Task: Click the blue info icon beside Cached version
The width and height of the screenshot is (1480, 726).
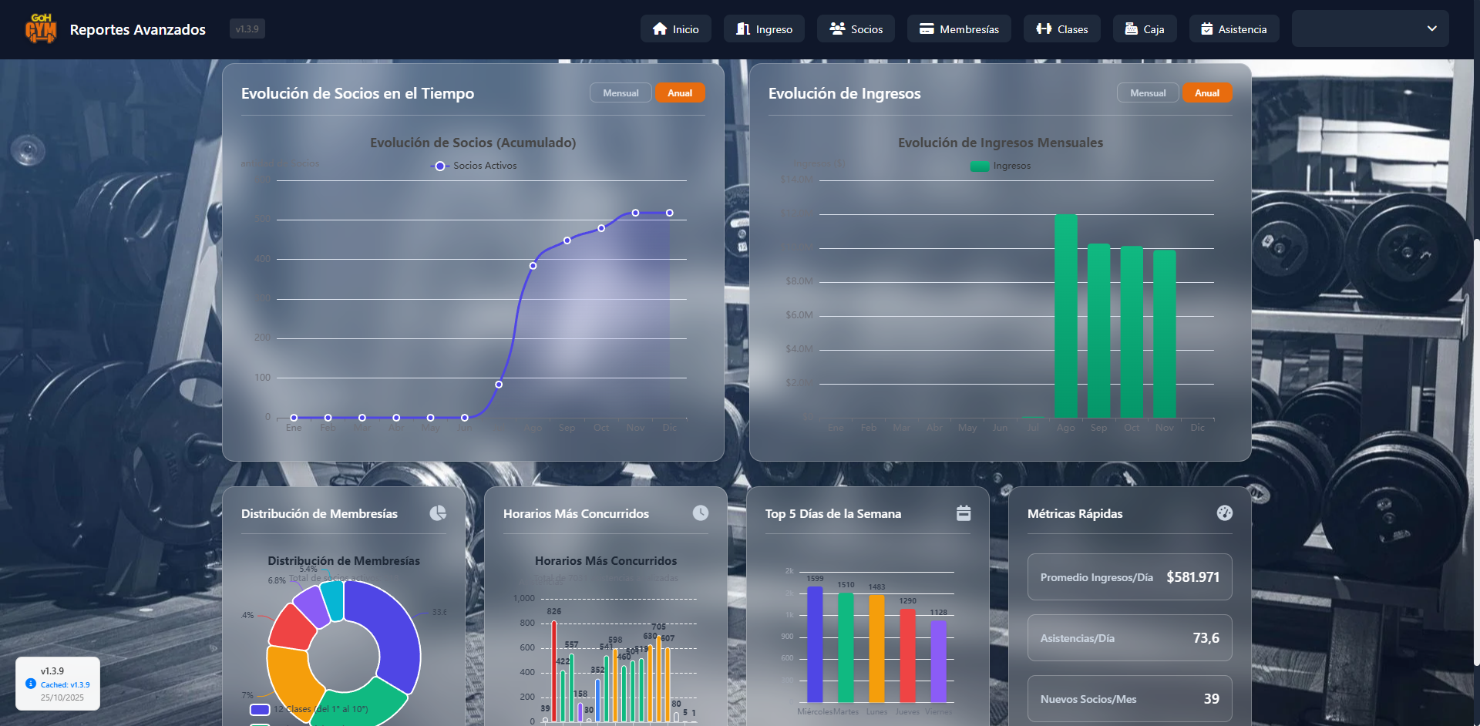Action: click(31, 684)
